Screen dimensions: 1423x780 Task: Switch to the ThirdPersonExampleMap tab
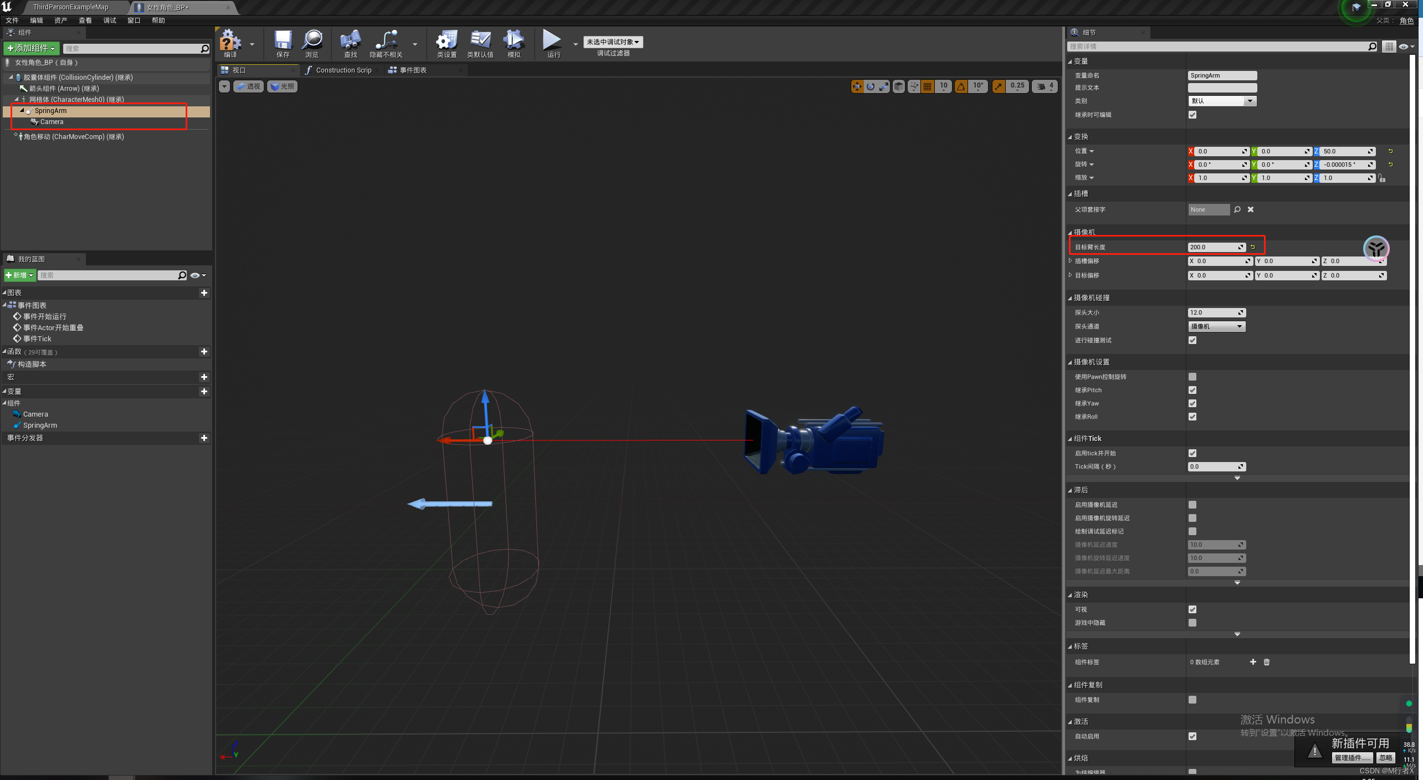70,7
